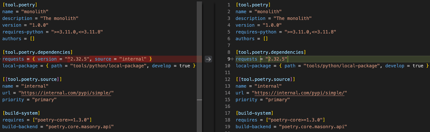The height and width of the screenshot is (132, 430).
Task: Click name = "monolith" in left pane
Action: pyautogui.click(x=25, y=12)
